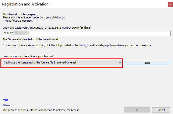Click 'The allowed time has expired' message

pos(20,14)
